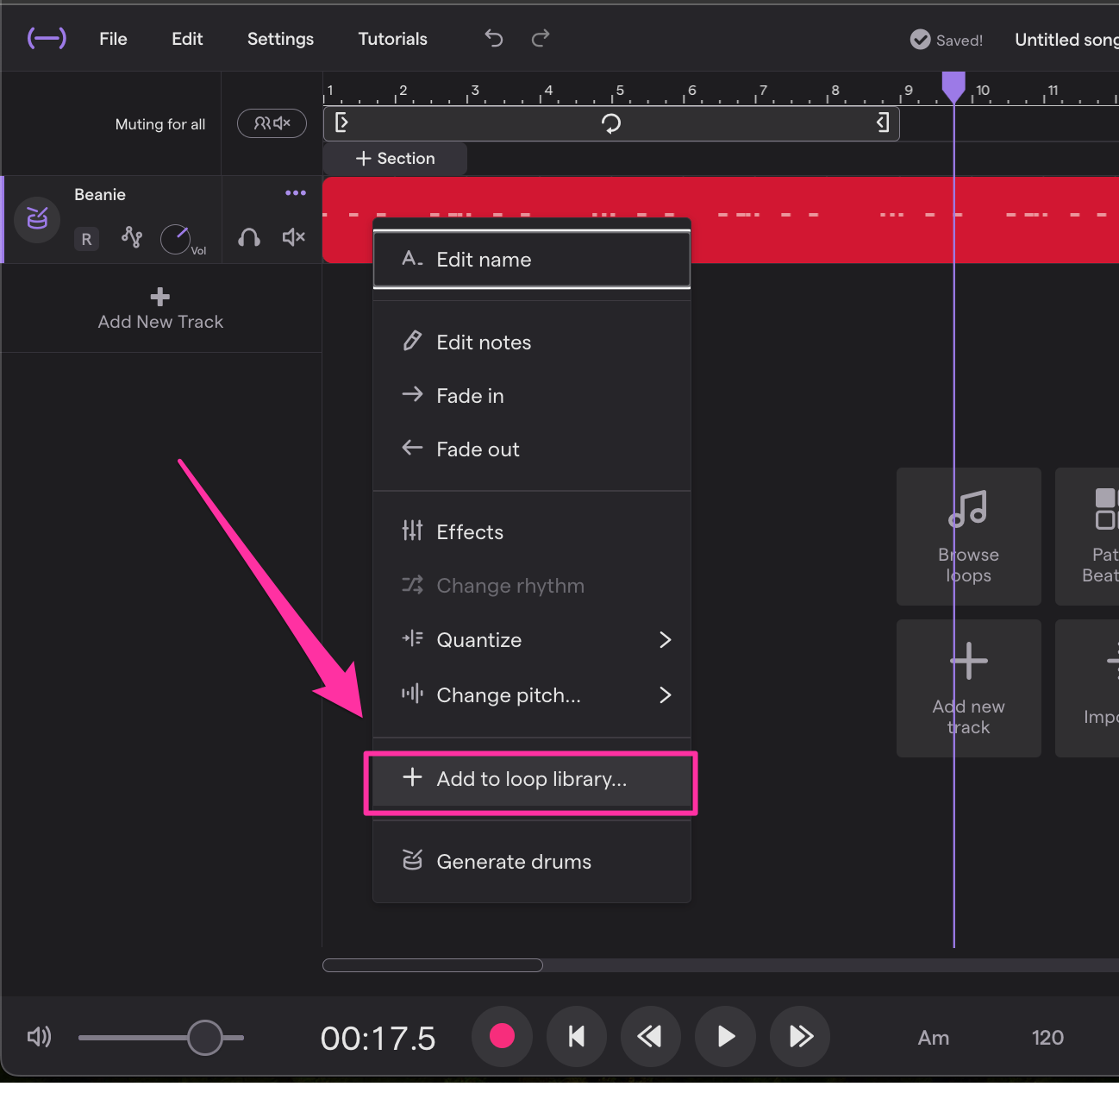This screenshot has width=1119, height=1118.
Task: Open the Am key selector
Action: pos(934,1038)
